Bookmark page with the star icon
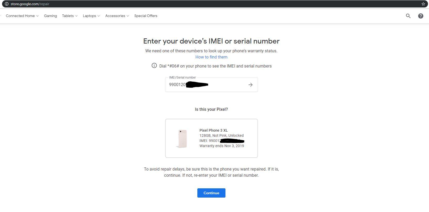429x212 pixels. (x=423, y=4)
